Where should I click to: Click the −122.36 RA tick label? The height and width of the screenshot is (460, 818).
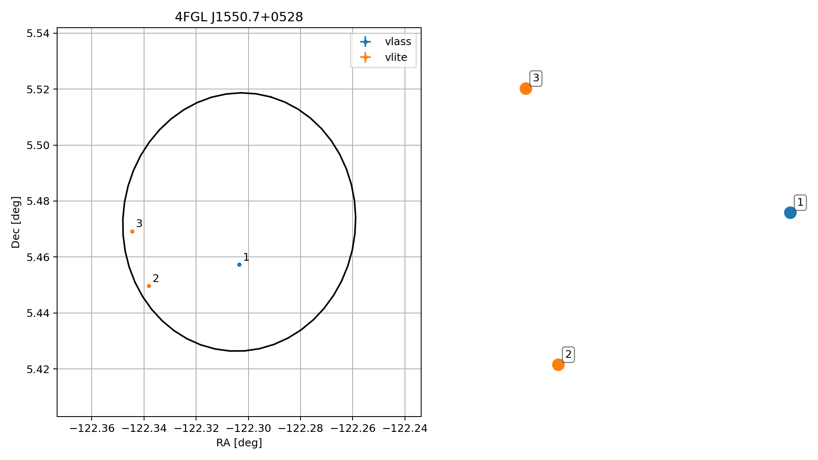coord(92,428)
